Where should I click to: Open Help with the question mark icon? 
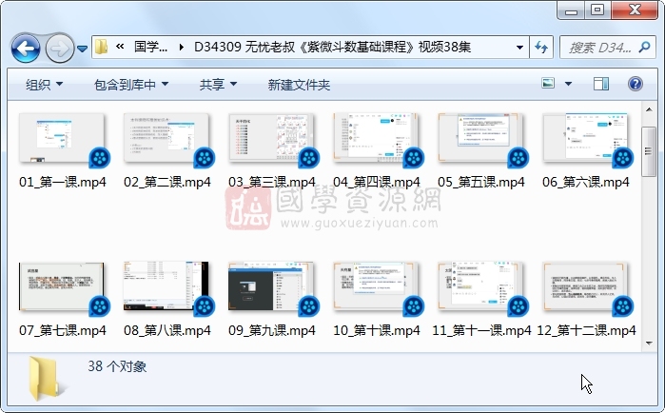[635, 84]
